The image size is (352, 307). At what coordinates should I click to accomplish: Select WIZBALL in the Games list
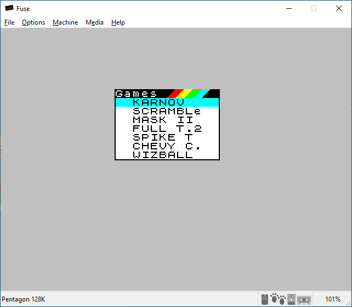[167, 155]
